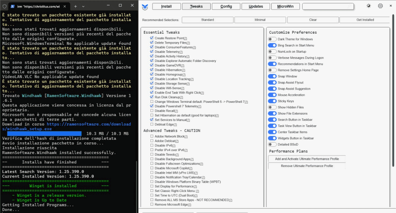The image size is (396, 213).
Task: Open the settings gear icon in WinUtil
Action: [x=380, y=6]
